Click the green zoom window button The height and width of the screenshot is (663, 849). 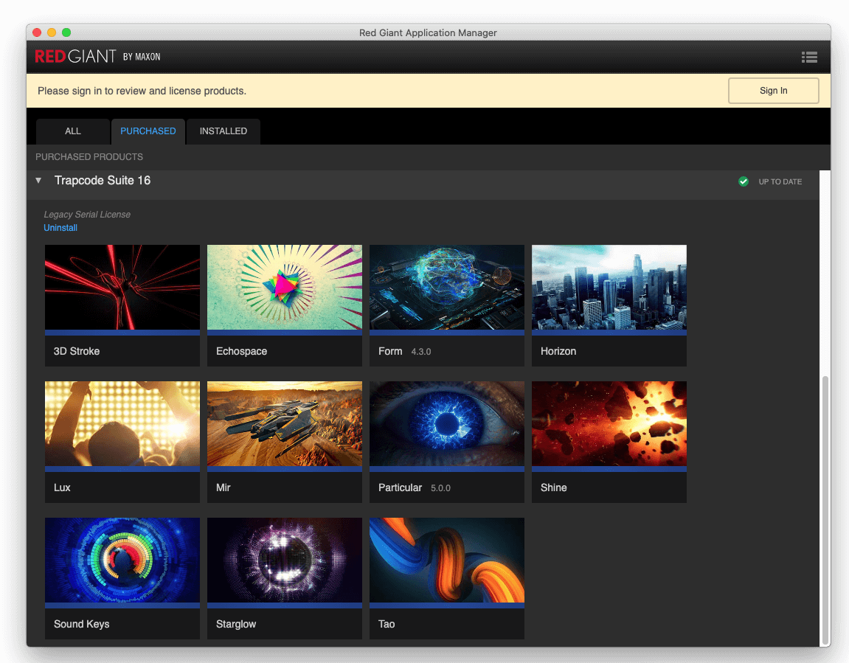pyautogui.click(x=66, y=32)
